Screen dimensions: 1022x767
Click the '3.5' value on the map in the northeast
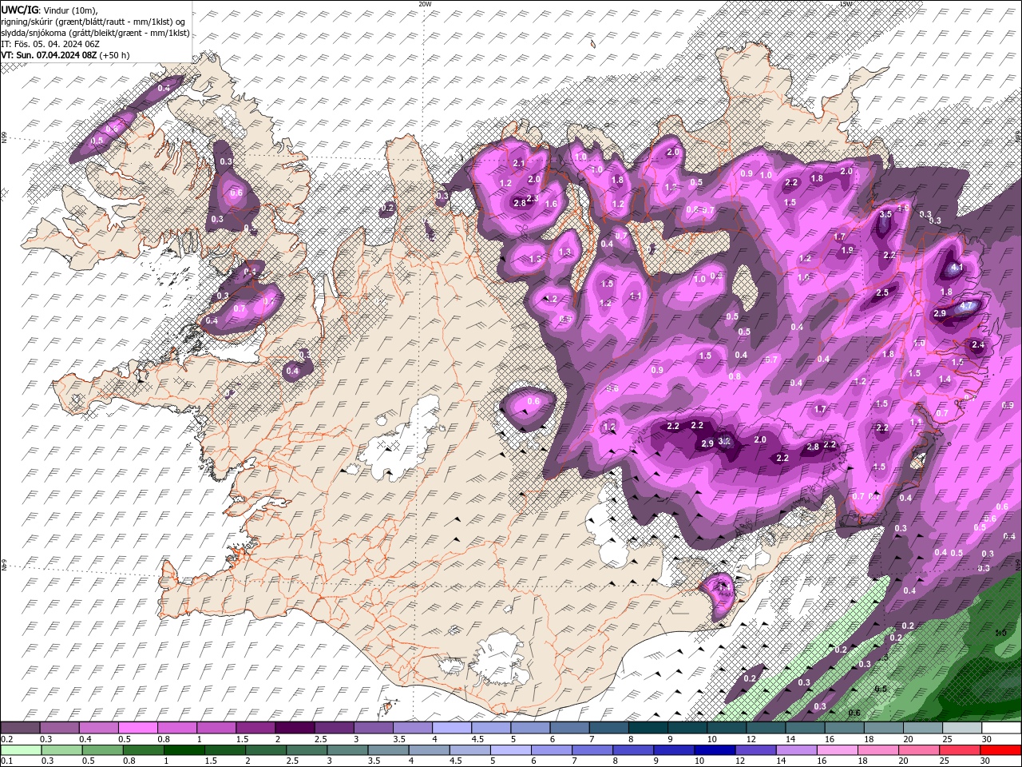coord(885,214)
